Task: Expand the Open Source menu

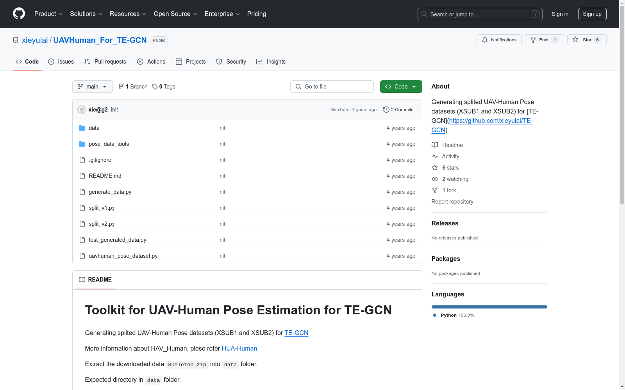Action: pos(176,14)
